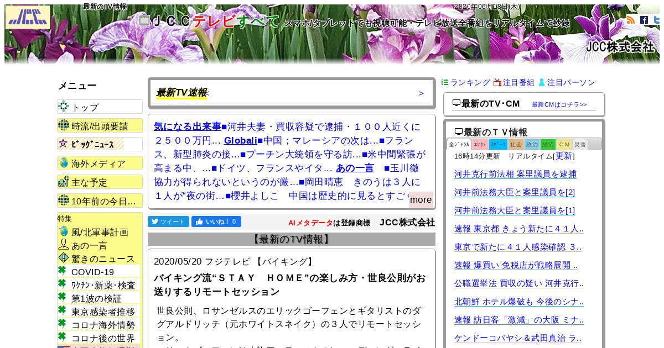Image resolution: width=664 pixels, height=348 pixels.
Task: Open the トップ menu item
Action: 100,107
